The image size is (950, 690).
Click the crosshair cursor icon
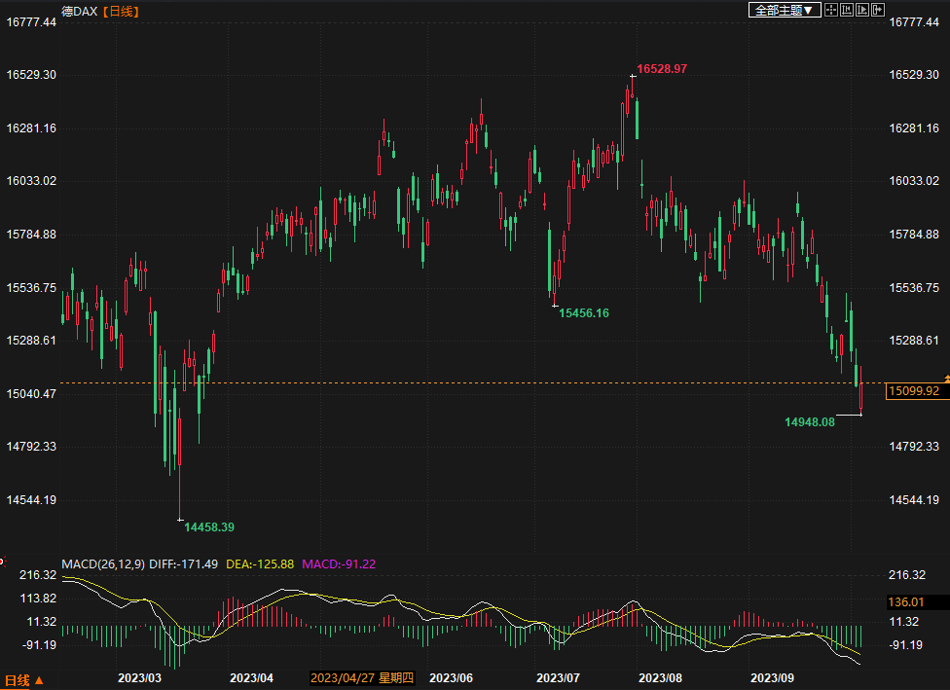tap(830, 10)
